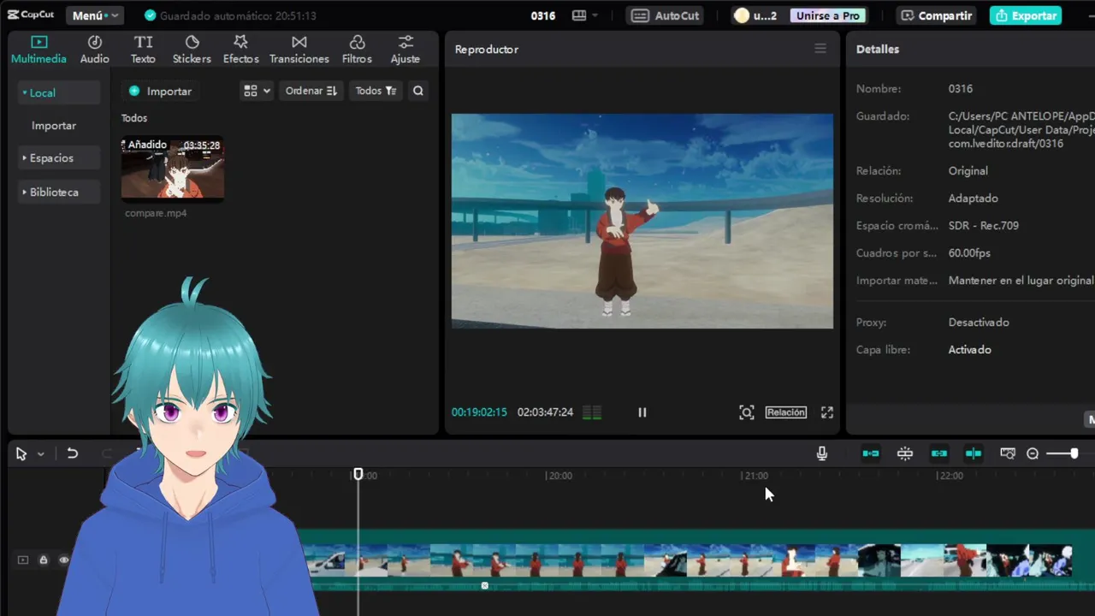The width and height of the screenshot is (1095, 616).
Task: Switch to the Audio tab
Action: point(94,50)
